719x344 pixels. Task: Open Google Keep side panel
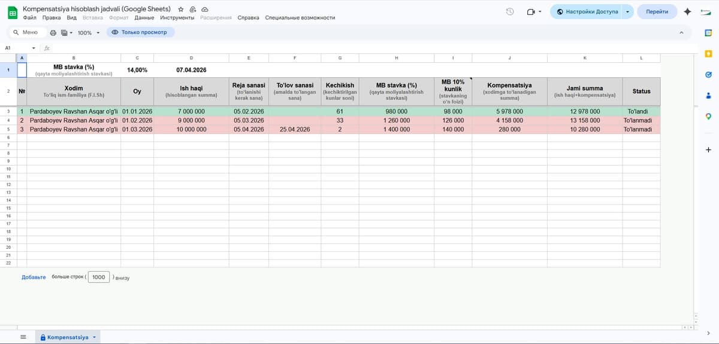pyautogui.click(x=708, y=54)
